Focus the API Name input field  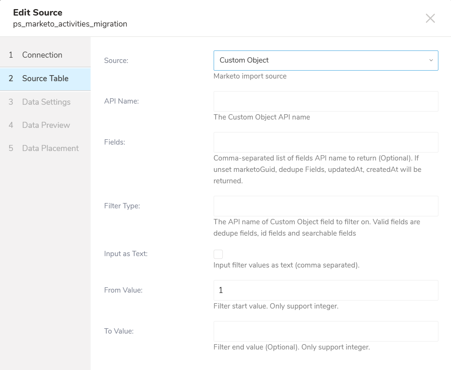coord(326,101)
